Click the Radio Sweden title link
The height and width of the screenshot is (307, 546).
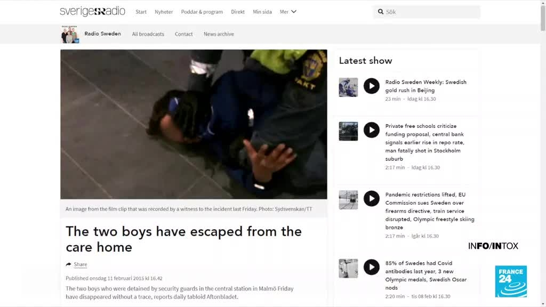(103, 34)
